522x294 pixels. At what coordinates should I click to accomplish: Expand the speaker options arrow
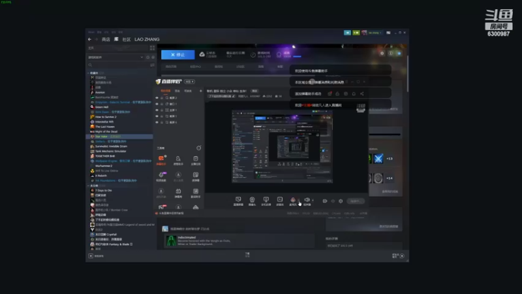click(x=313, y=200)
